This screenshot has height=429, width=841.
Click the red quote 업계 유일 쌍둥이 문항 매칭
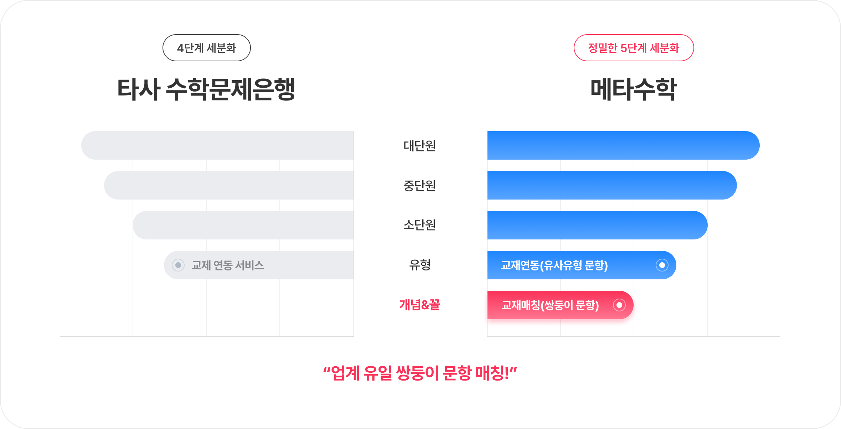(420, 373)
